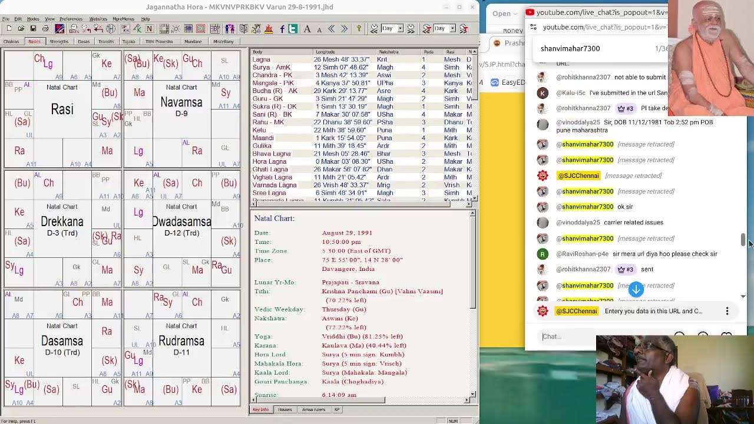Viewport: 754px width, 424px height.
Task: Select the Houses bottom tab
Action: click(x=285, y=409)
